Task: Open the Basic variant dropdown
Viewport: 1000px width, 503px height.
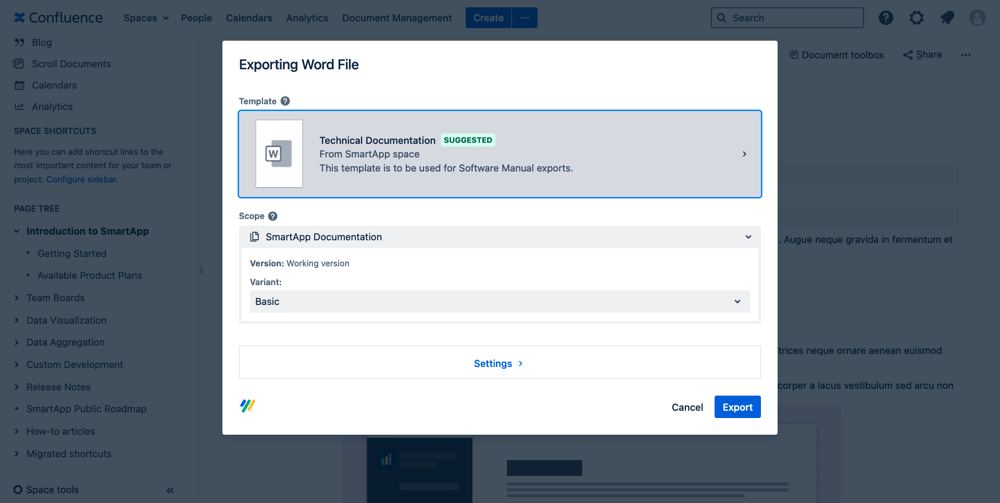Action: pos(499,302)
